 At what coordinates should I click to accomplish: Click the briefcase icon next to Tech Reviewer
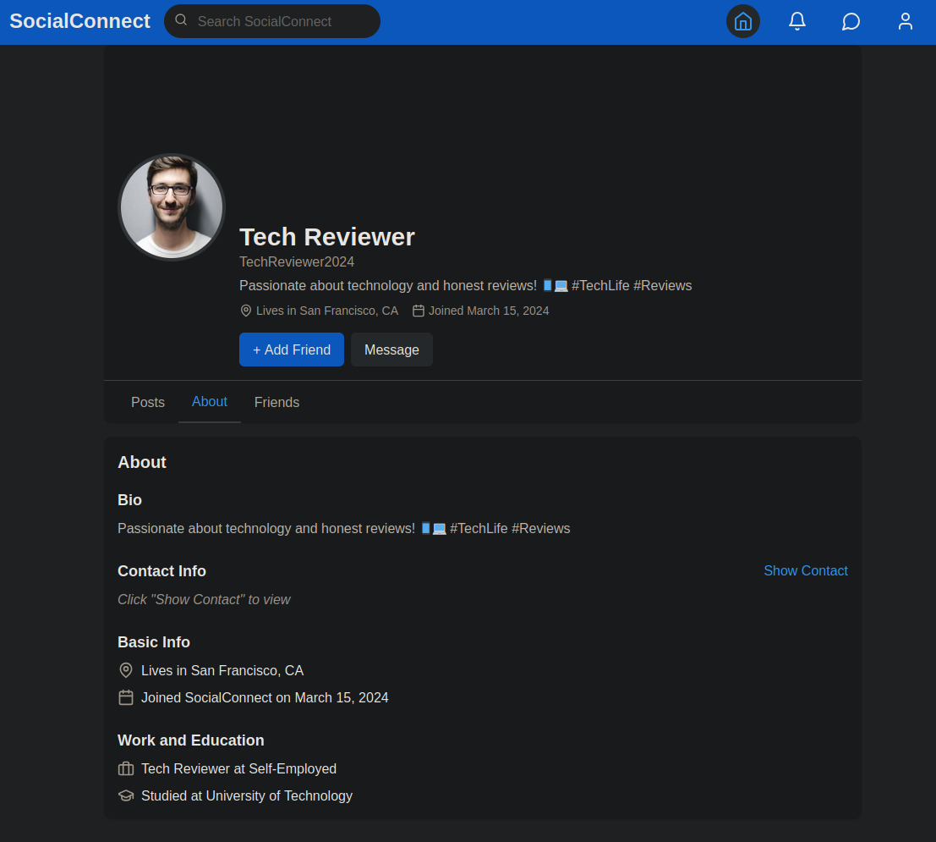126,768
